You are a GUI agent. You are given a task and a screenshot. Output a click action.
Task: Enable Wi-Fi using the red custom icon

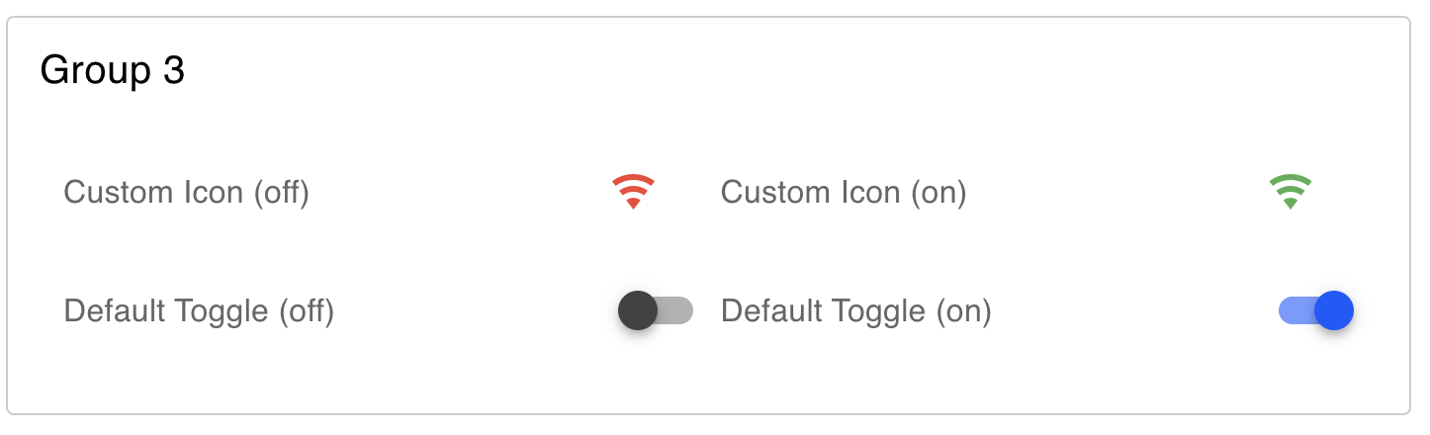[634, 192]
